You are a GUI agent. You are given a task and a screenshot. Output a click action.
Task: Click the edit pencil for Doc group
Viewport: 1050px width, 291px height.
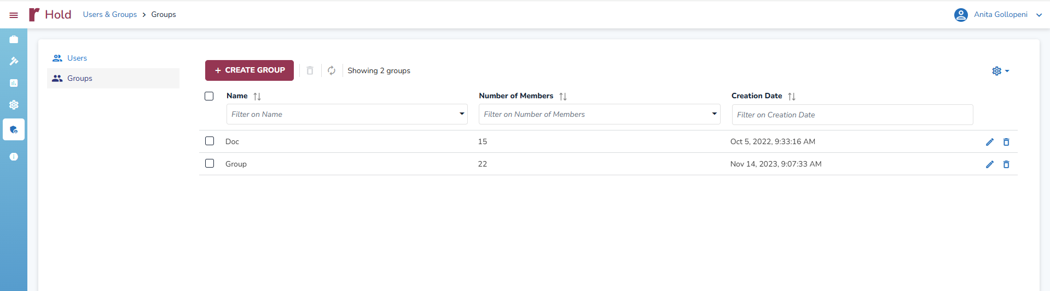coord(989,142)
